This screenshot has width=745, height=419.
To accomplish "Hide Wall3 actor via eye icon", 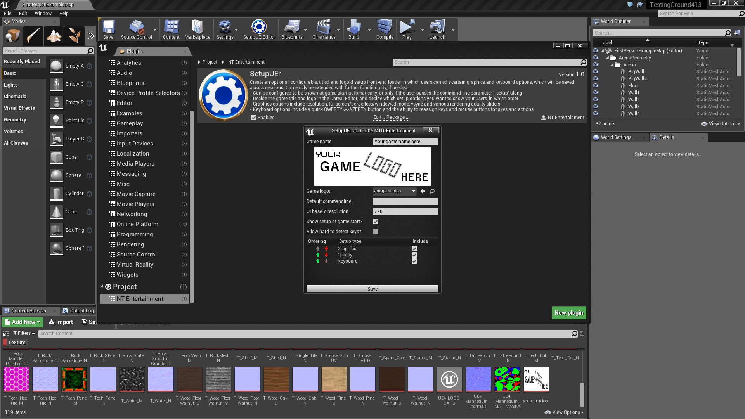I will [x=596, y=107].
